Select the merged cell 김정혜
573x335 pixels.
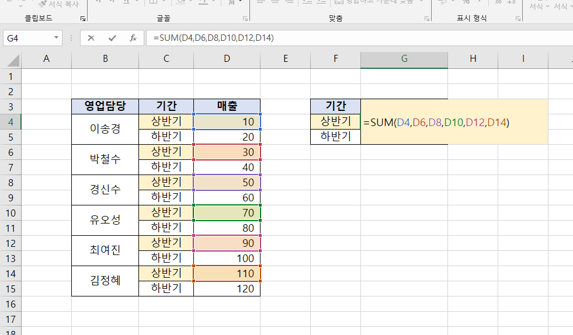105,281
